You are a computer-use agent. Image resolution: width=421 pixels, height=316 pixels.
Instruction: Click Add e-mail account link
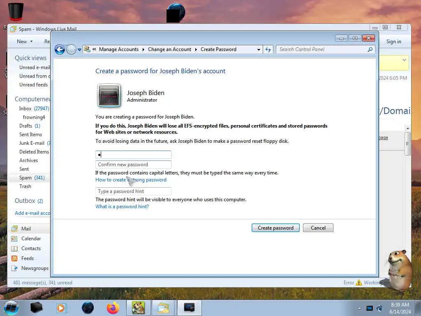pyautogui.click(x=32, y=213)
